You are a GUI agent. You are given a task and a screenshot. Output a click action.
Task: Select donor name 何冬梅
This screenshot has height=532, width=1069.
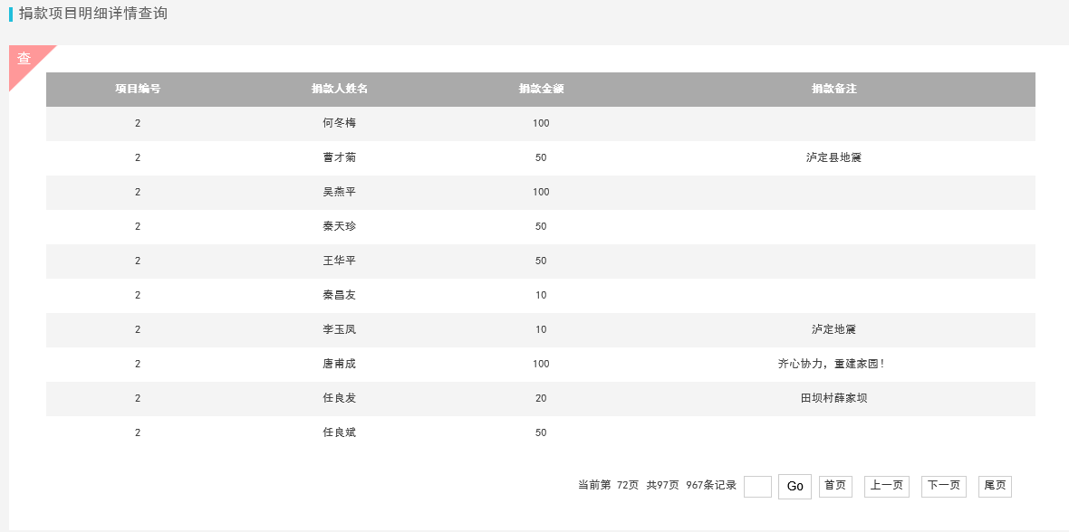tap(340, 123)
